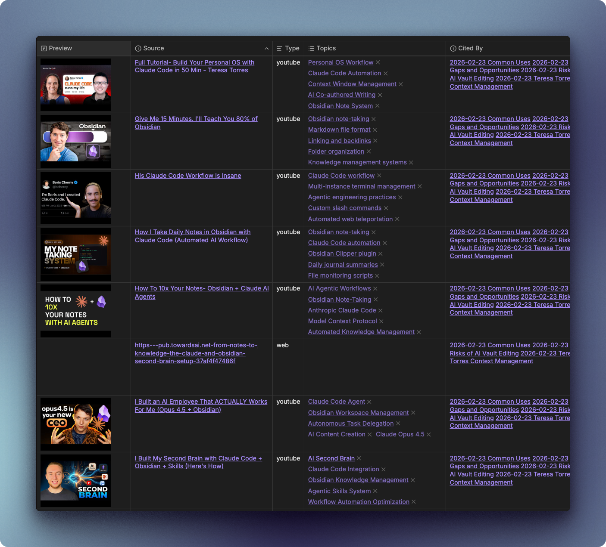Open the His Claude Code Workflow Is Insane link
The width and height of the screenshot is (606, 547).
tap(187, 176)
